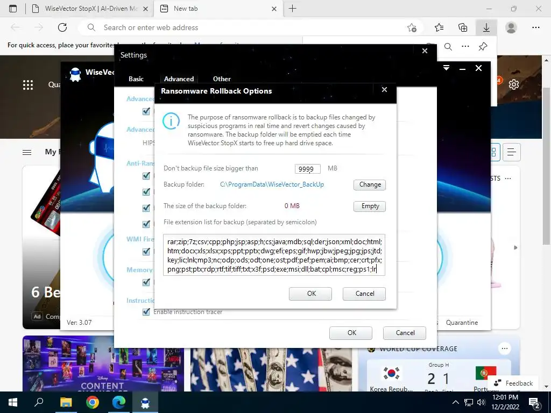Open the page settings gear icon
The height and width of the screenshot is (413, 551).
tap(514, 84)
